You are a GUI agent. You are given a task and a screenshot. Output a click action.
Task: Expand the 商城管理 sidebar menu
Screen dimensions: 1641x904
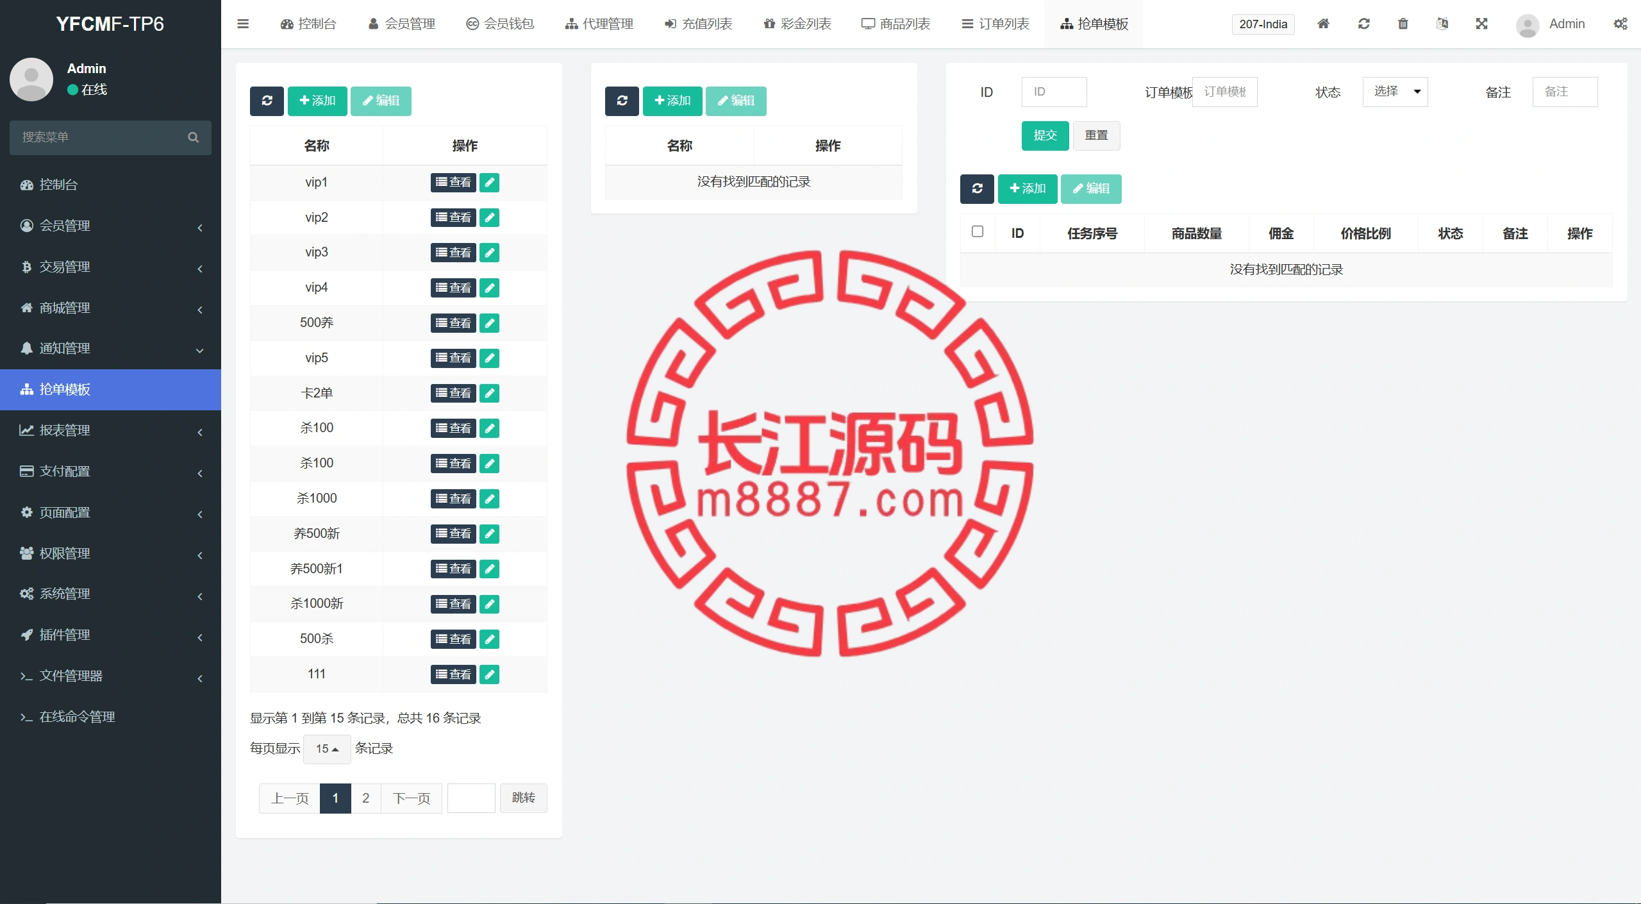click(110, 308)
